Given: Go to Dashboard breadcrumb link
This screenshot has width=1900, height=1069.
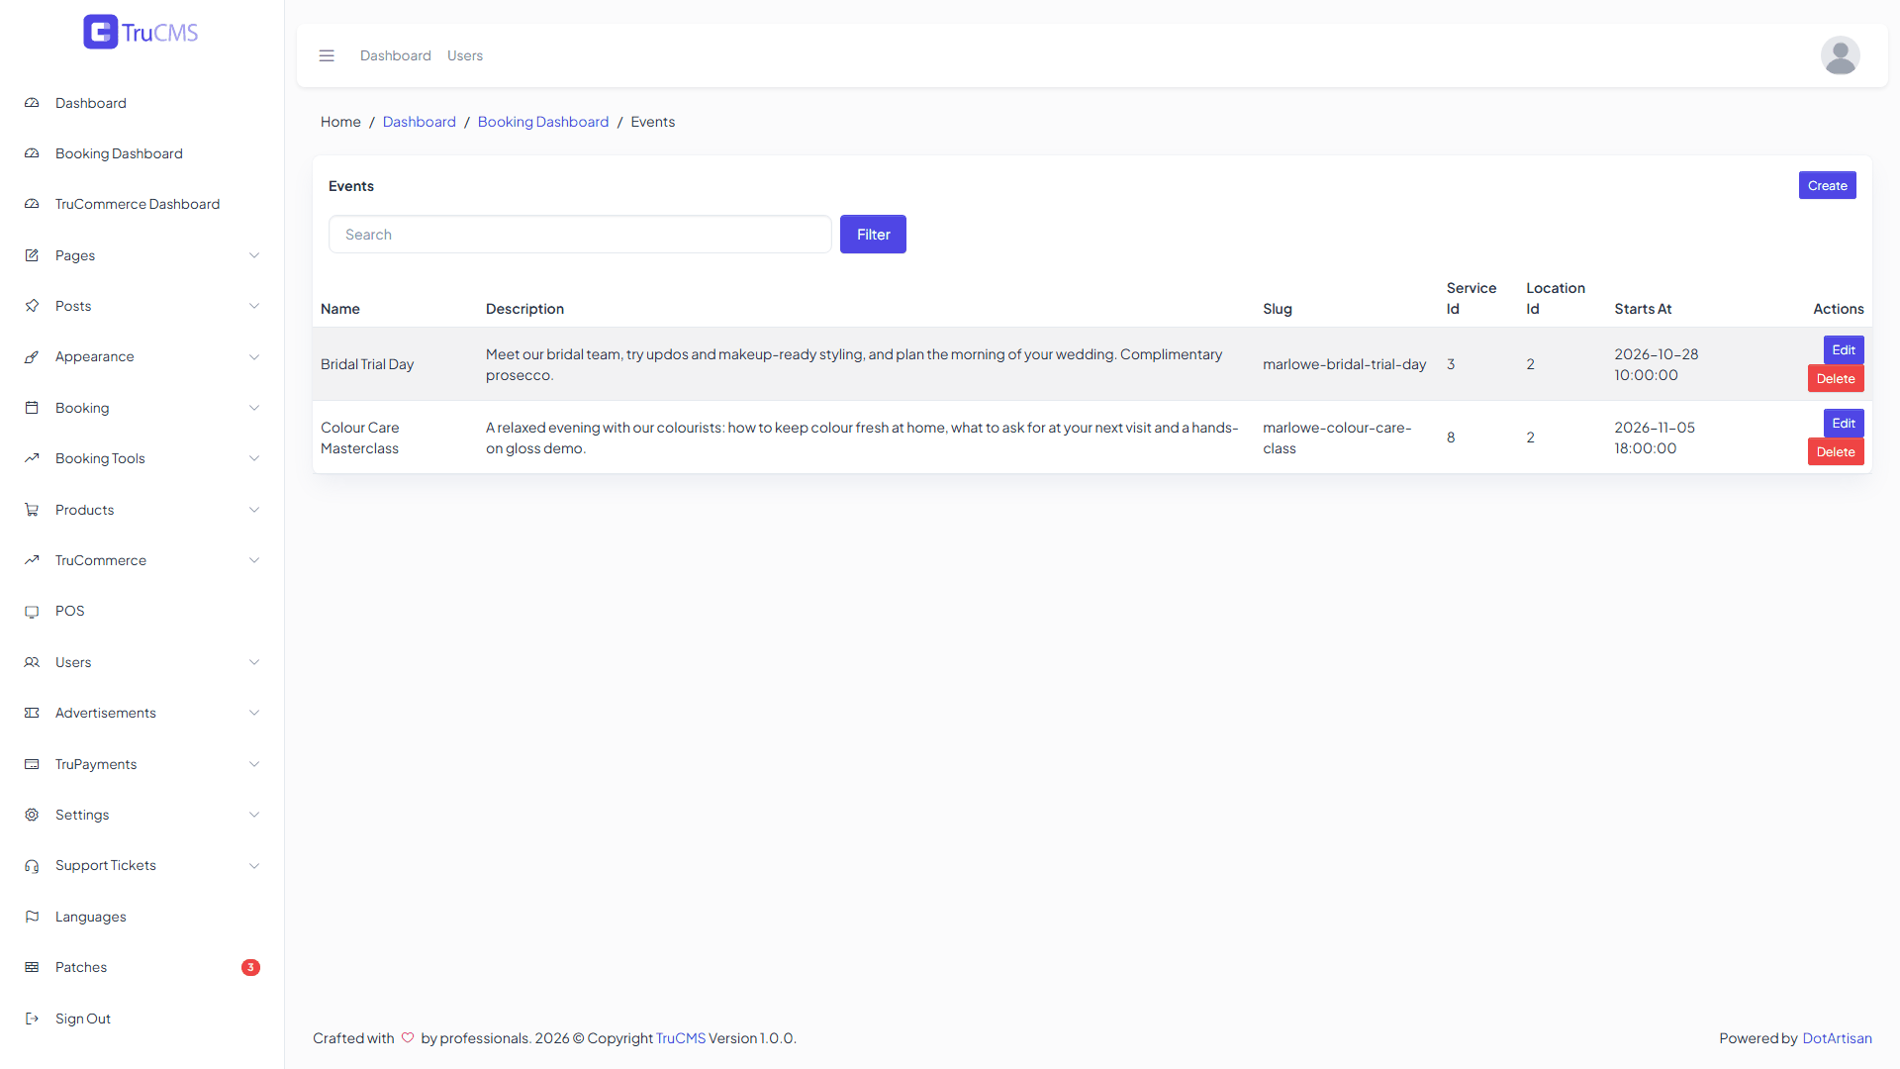Looking at the screenshot, I should pos(420,122).
